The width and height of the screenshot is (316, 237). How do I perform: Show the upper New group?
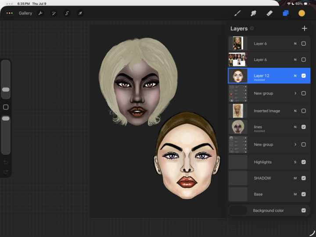pos(304,93)
